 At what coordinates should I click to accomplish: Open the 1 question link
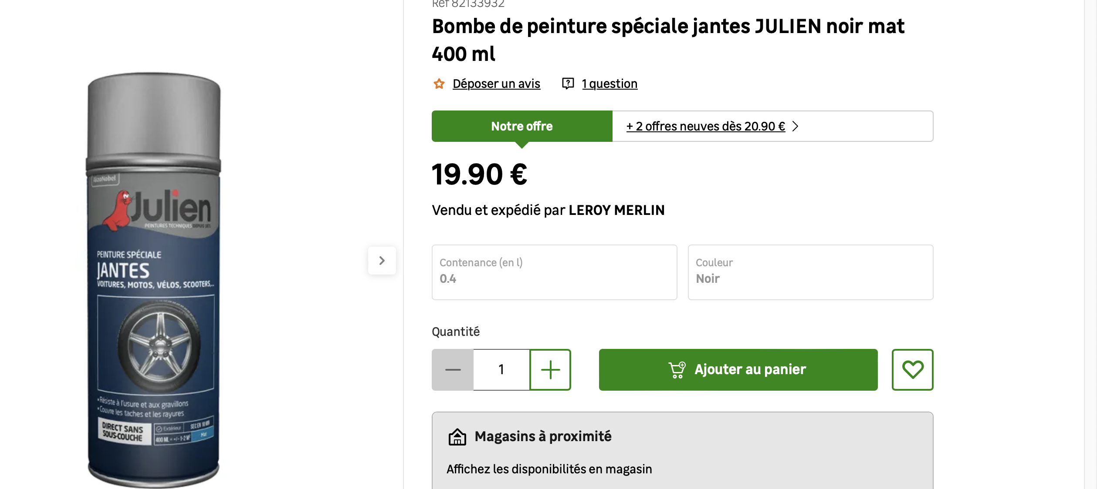point(609,84)
